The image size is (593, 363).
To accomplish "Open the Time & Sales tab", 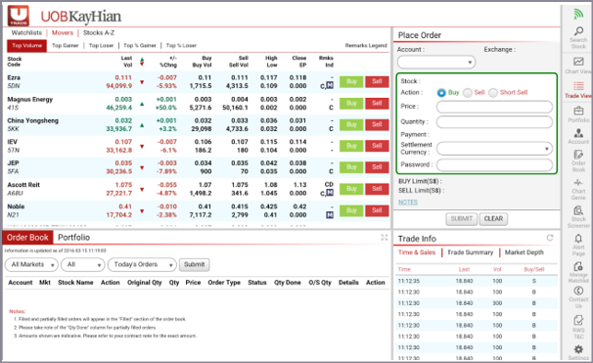I will point(417,252).
